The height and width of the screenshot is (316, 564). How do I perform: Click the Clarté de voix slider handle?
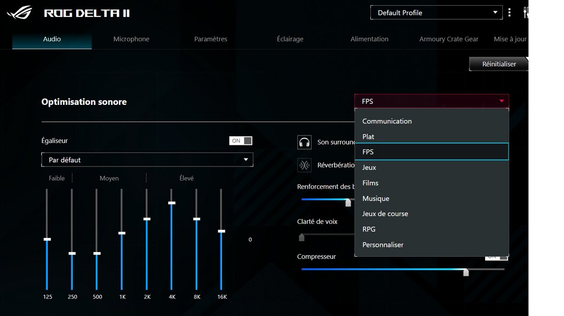(302, 237)
